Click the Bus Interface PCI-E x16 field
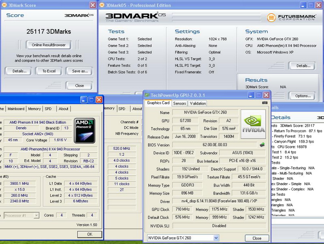The image size is (324, 244). 242,161
